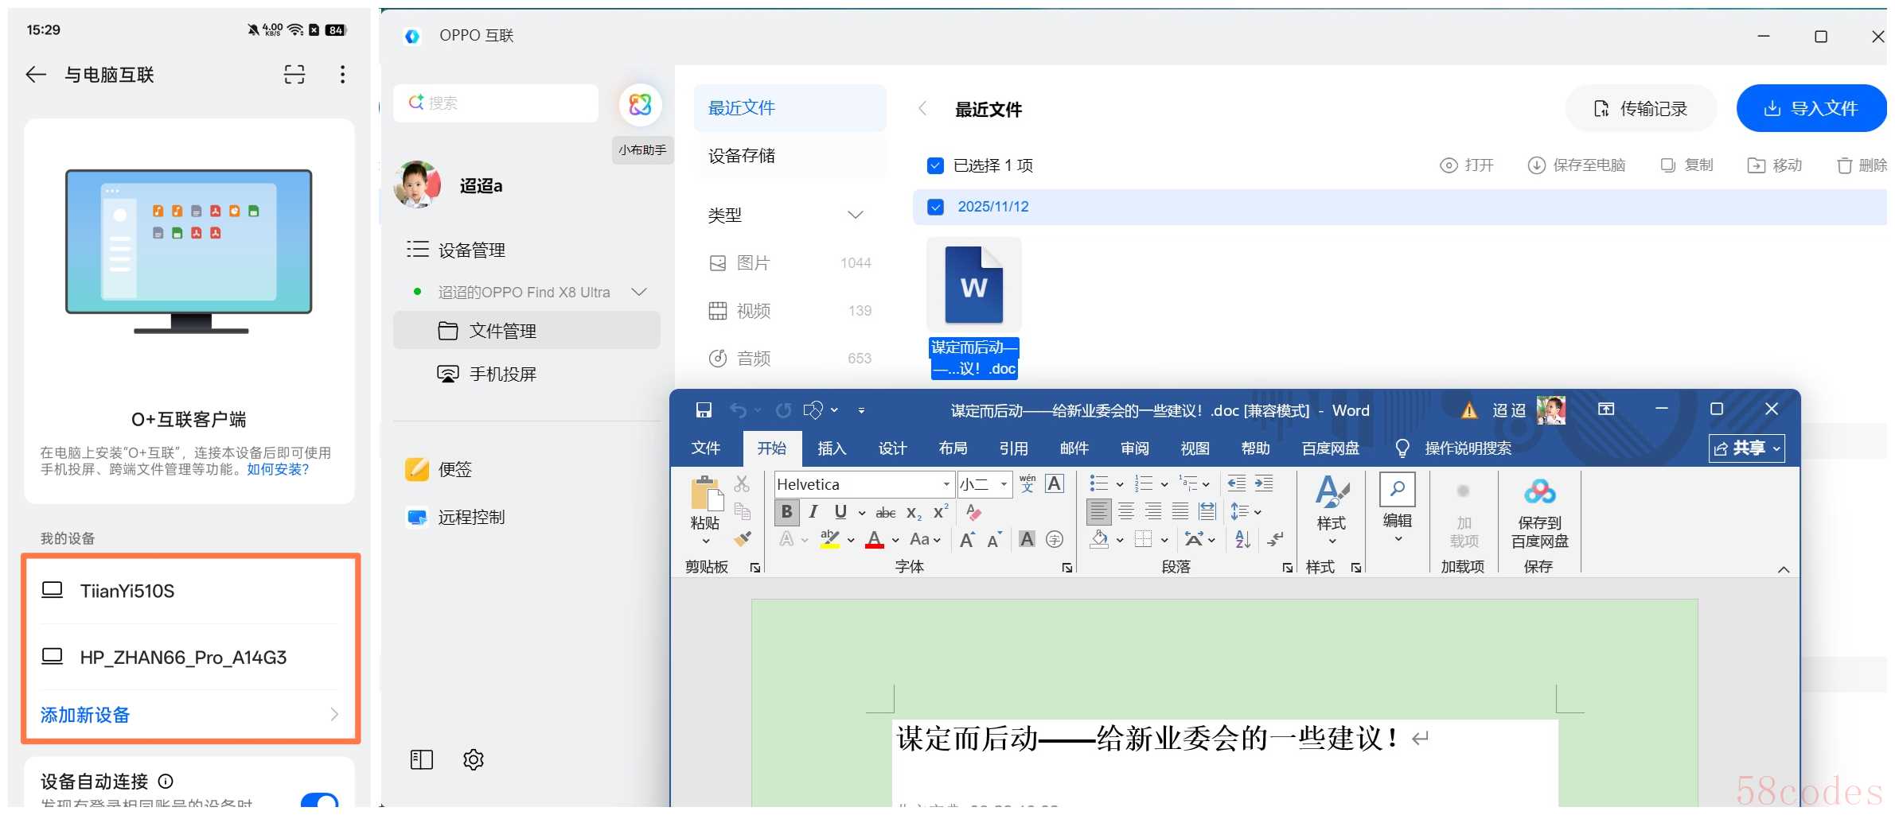The height and width of the screenshot is (815, 1895).
Task: Open the 小布助手 assistant icon
Action: (641, 105)
